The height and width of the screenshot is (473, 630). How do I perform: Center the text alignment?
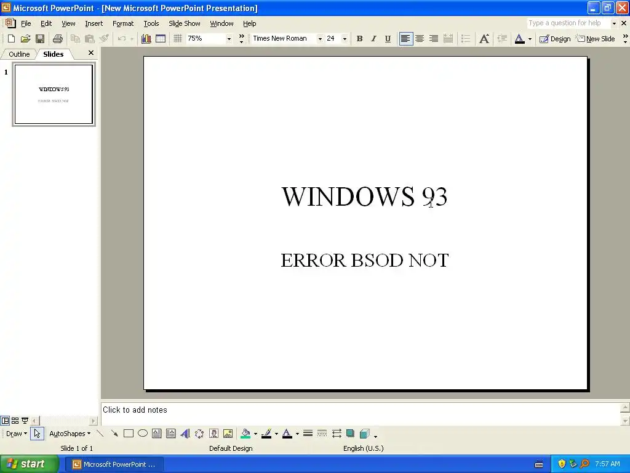click(x=420, y=39)
